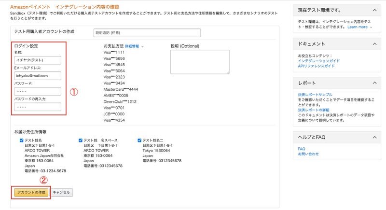This screenshot has width=386, height=210.
Task: Open the お問い合わせ link
Action: tap(308, 154)
